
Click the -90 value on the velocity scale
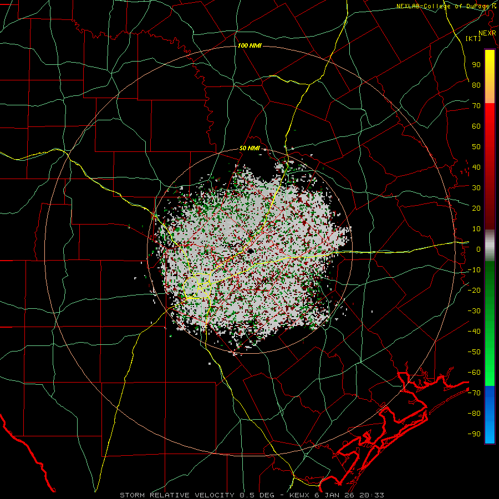474,434
